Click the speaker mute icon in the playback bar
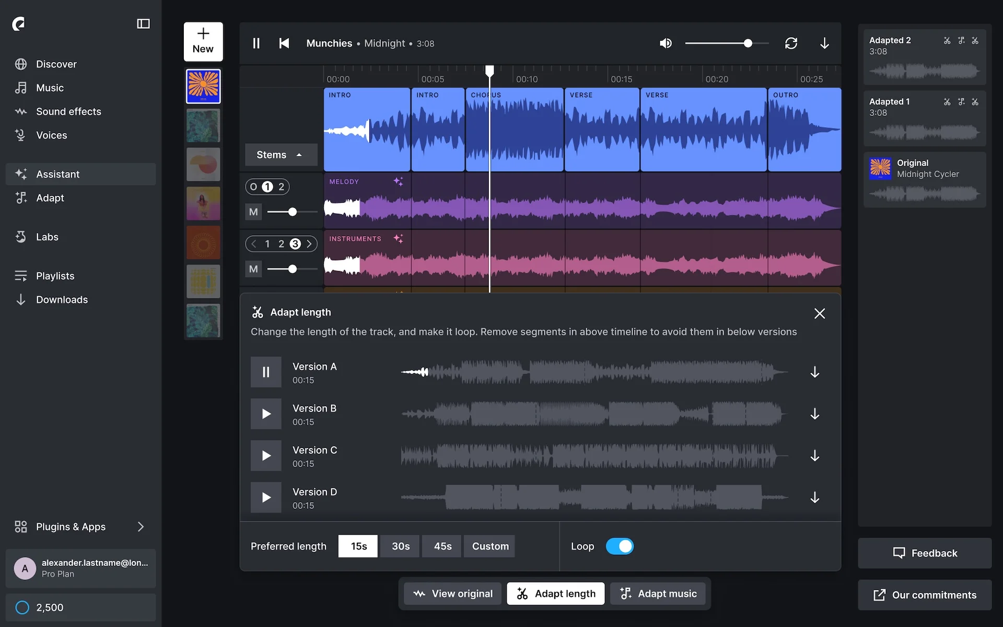 pyautogui.click(x=666, y=43)
